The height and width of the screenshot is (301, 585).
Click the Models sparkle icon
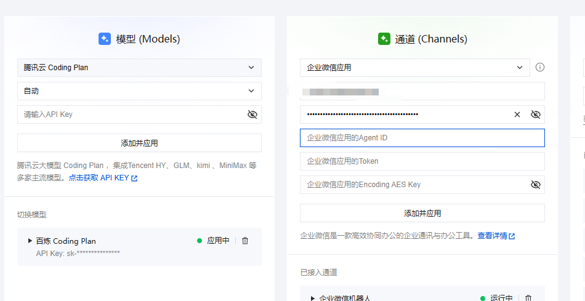[x=105, y=39]
